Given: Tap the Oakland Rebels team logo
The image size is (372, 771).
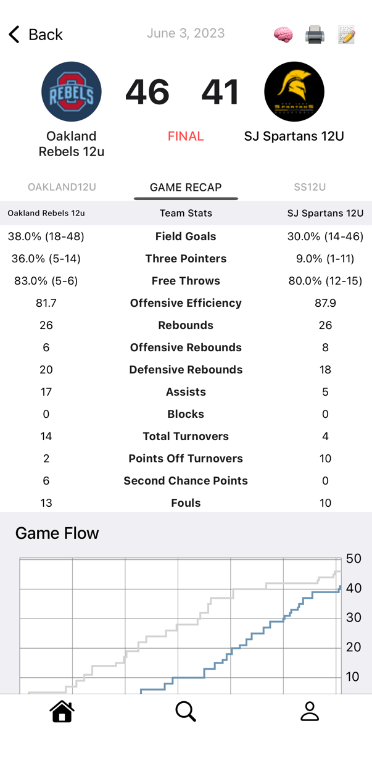Looking at the screenshot, I should 72,91.
